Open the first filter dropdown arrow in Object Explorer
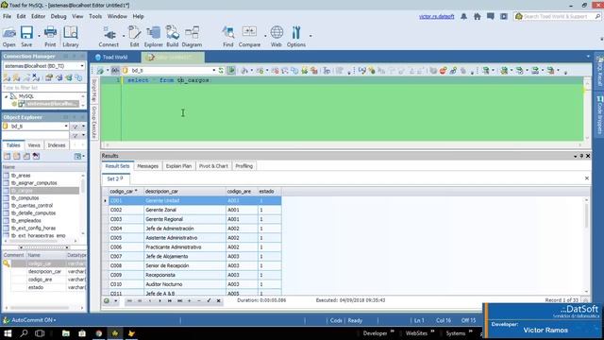Viewport: 604px width, 340px height. (83, 127)
